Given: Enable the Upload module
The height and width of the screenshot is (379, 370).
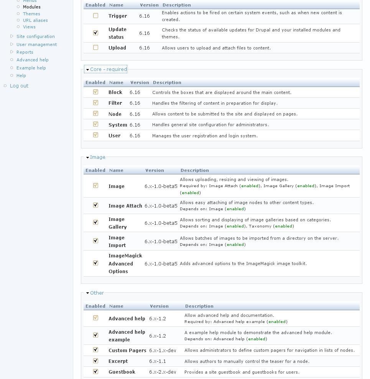Looking at the screenshot, I should [x=95, y=47].
